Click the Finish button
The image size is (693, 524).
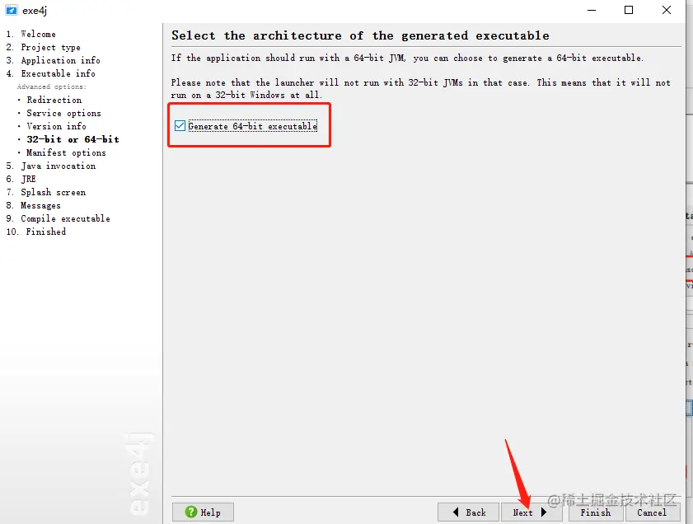pyautogui.click(x=595, y=512)
